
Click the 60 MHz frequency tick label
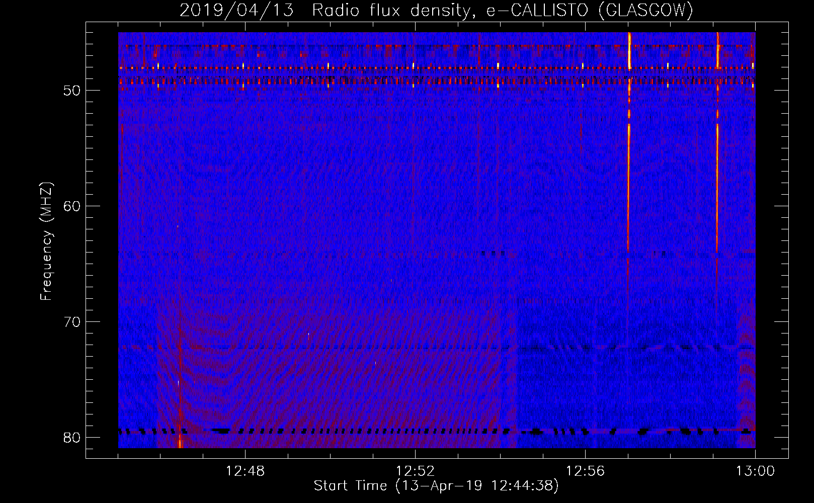pyautogui.click(x=72, y=206)
